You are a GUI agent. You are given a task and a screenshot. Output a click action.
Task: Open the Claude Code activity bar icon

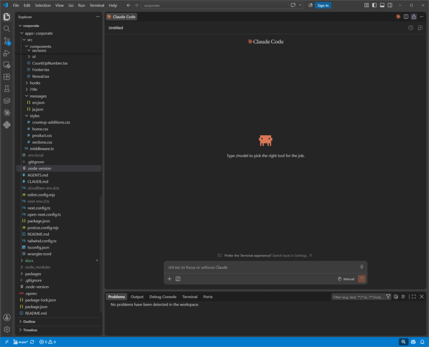tap(7, 113)
